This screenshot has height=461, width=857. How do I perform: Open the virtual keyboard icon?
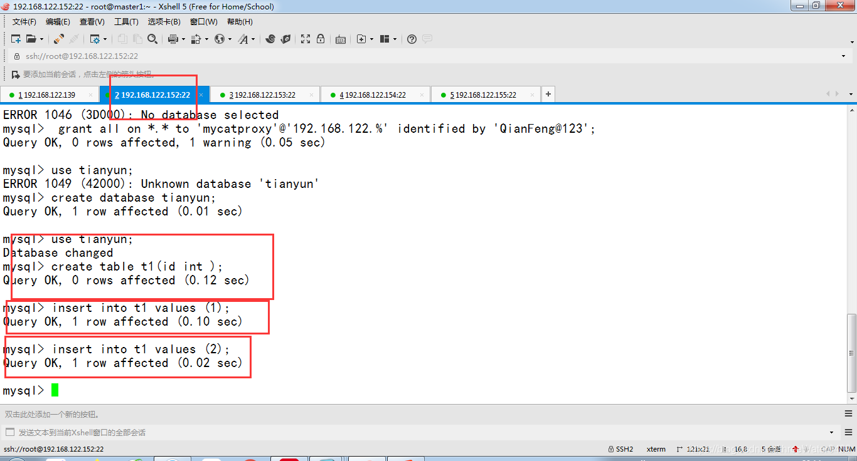[x=341, y=39]
